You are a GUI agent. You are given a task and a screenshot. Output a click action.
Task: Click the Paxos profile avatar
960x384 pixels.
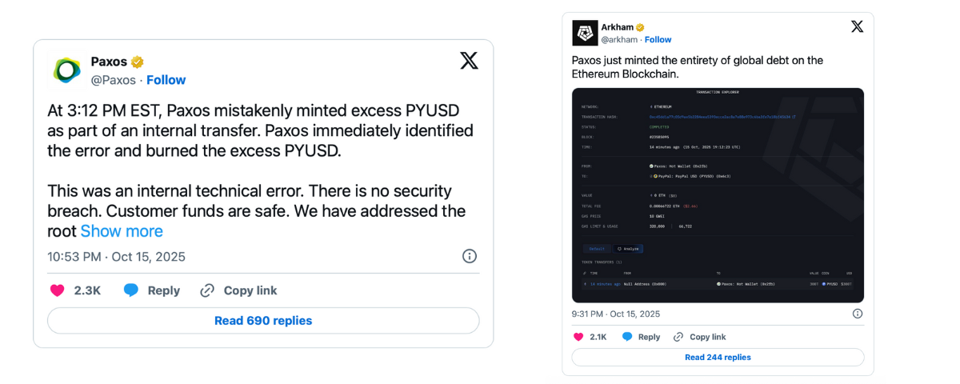[67, 70]
